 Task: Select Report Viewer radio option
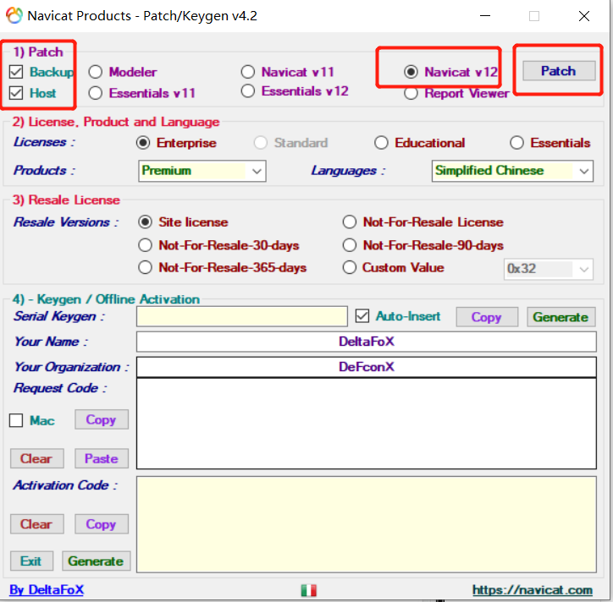coord(411,93)
